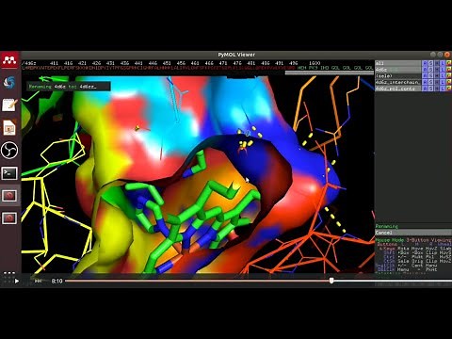452x339 pixels.
Task: Open the Label menu for 4d6z_interchain
Action: [443, 82]
